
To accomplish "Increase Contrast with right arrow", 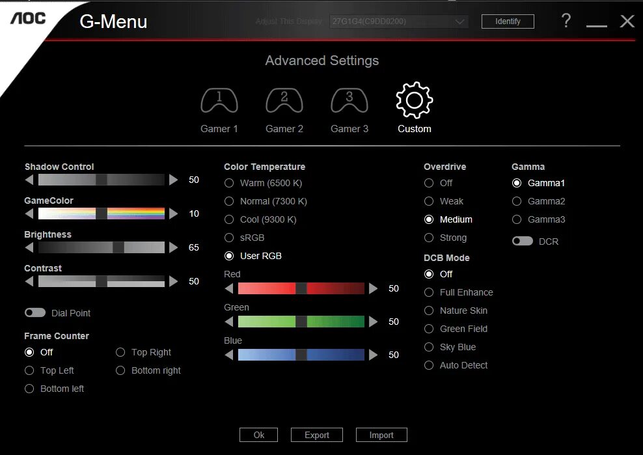I will coord(174,281).
